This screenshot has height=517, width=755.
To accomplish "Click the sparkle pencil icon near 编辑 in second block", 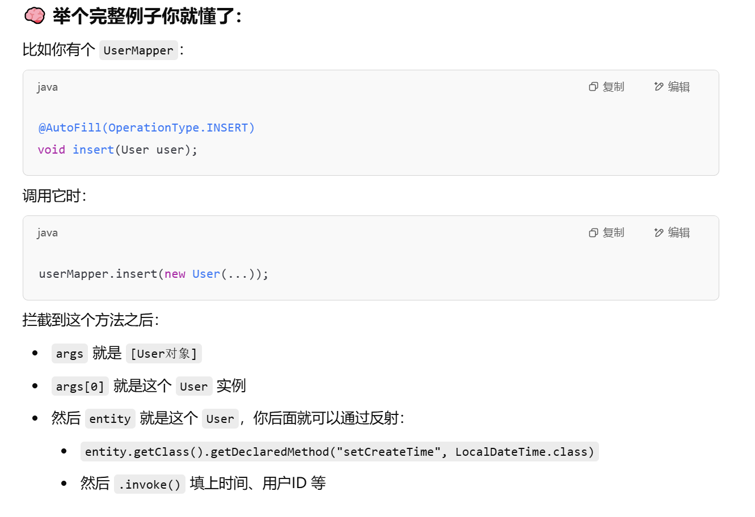I will [x=658, y=232].
